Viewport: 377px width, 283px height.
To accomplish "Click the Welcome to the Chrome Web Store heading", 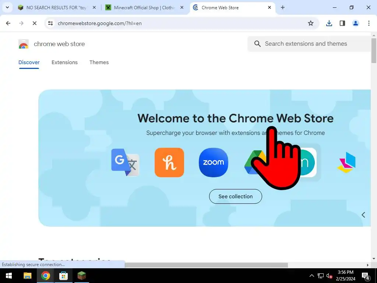I will [235, 118].
